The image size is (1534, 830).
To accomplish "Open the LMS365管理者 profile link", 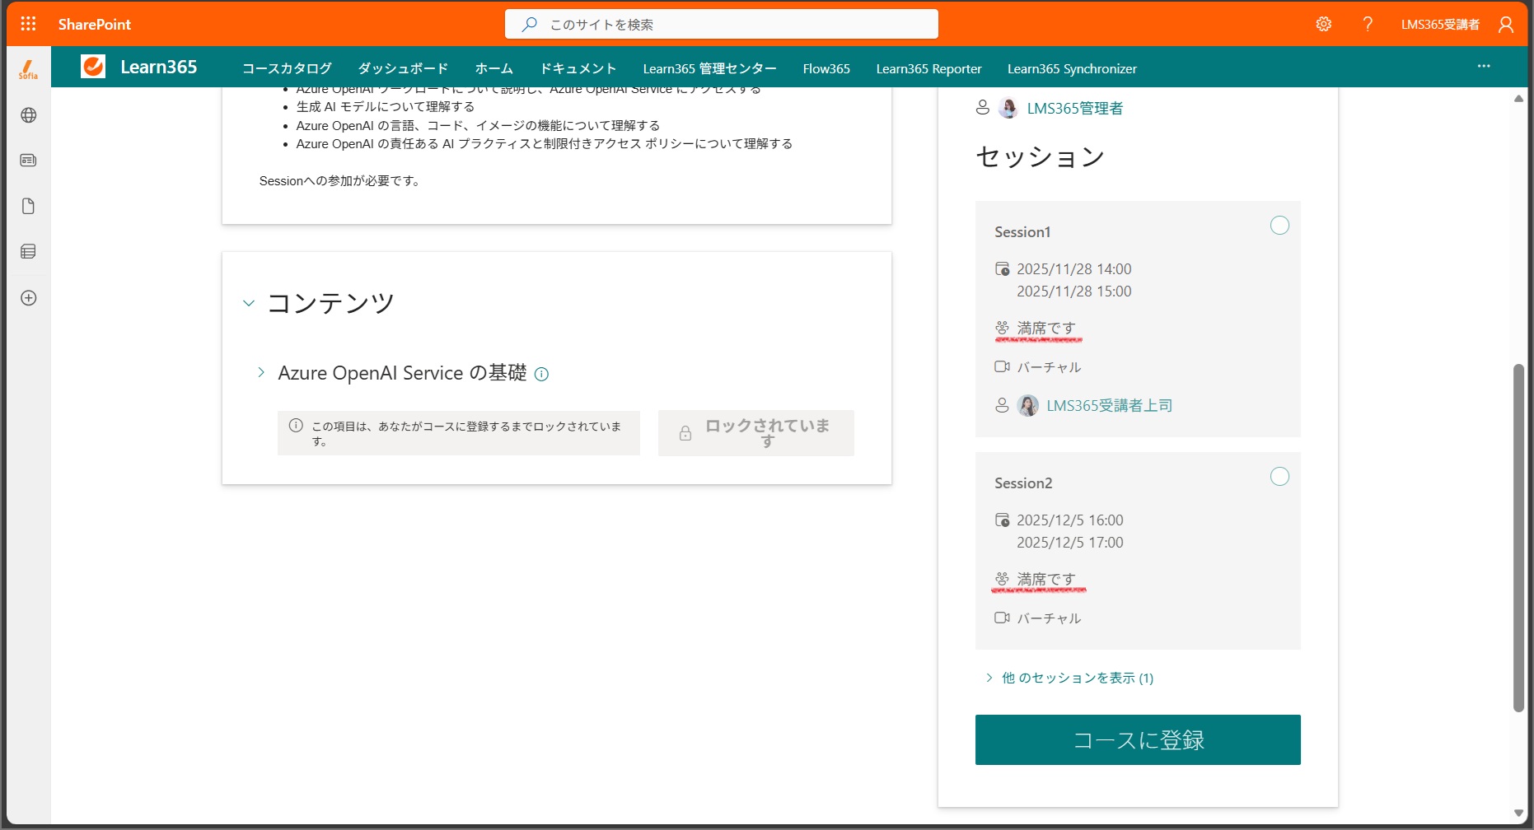I will (x=1074, y=108).
